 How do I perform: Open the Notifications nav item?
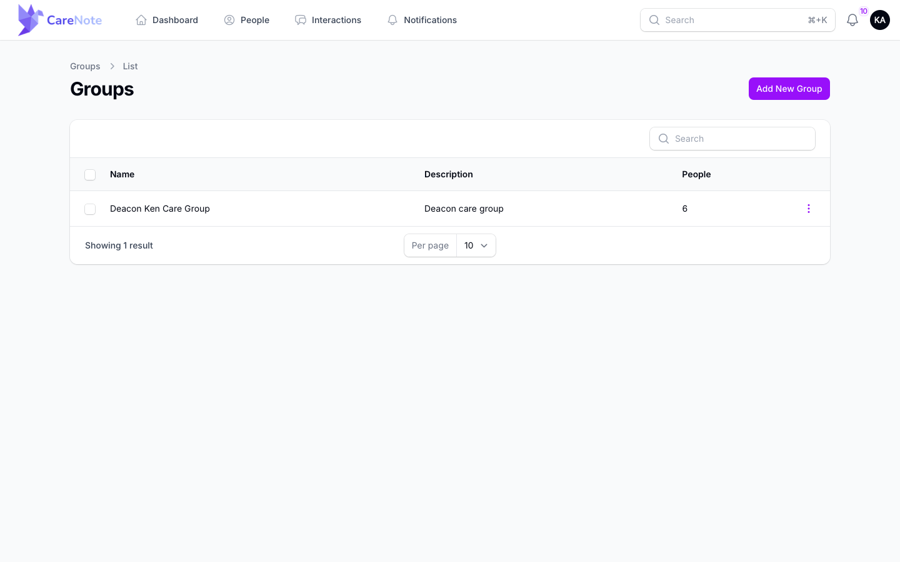(422, 20)
